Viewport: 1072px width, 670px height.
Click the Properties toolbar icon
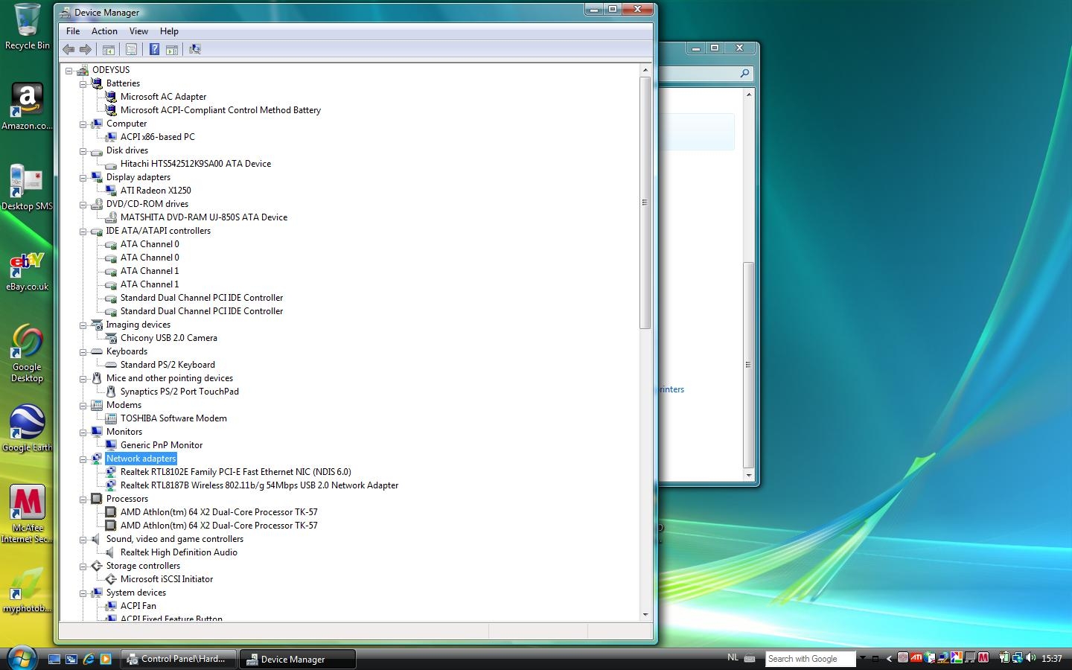click(131, 49)
